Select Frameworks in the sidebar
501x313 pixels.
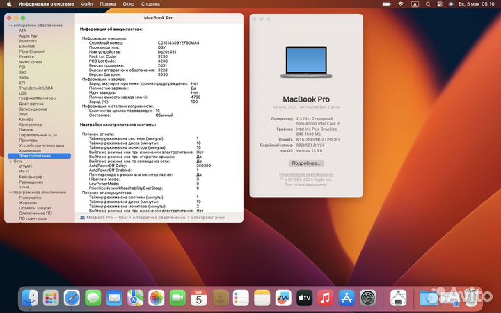pyautogui.click(x=30, y=198)
